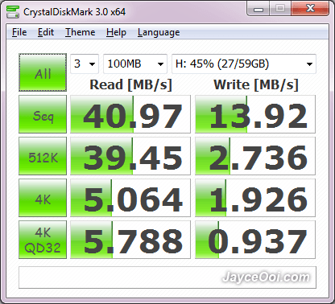Click the CrystalDiskMark app icon in title bar

tap(13, 12)
